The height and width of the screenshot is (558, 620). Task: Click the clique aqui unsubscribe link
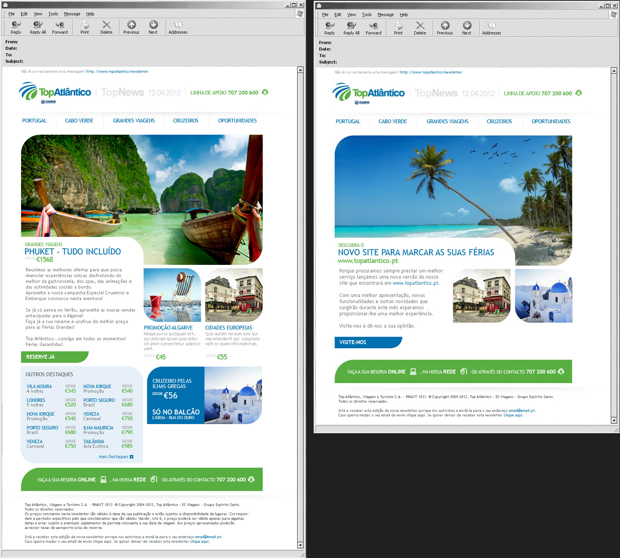point(199,542)
